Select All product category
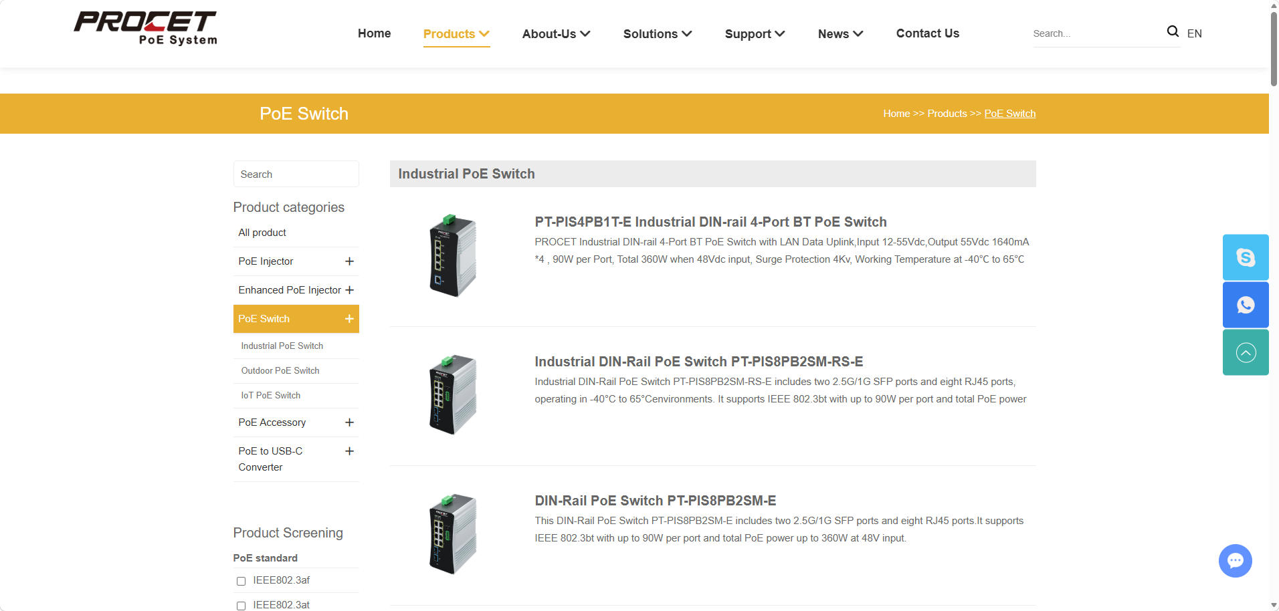 click(x=262, y=233)
